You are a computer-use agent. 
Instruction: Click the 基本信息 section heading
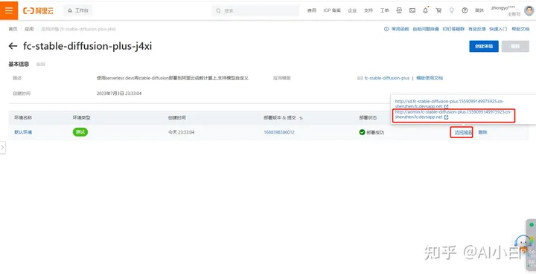19,64
